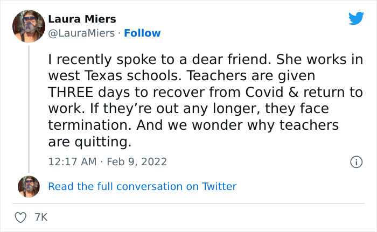The width and height of the screenshot is (377, 232).
Task: Open the Laura Miers display name
Action: pos(82,19)
